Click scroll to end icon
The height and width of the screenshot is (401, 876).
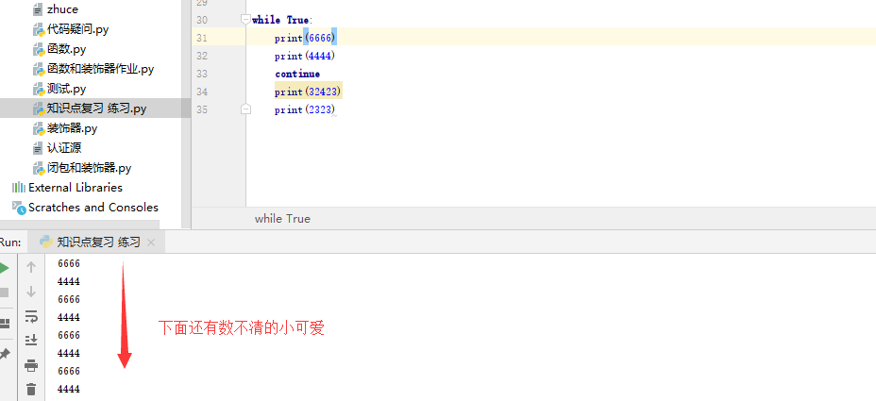click(31, 340)
